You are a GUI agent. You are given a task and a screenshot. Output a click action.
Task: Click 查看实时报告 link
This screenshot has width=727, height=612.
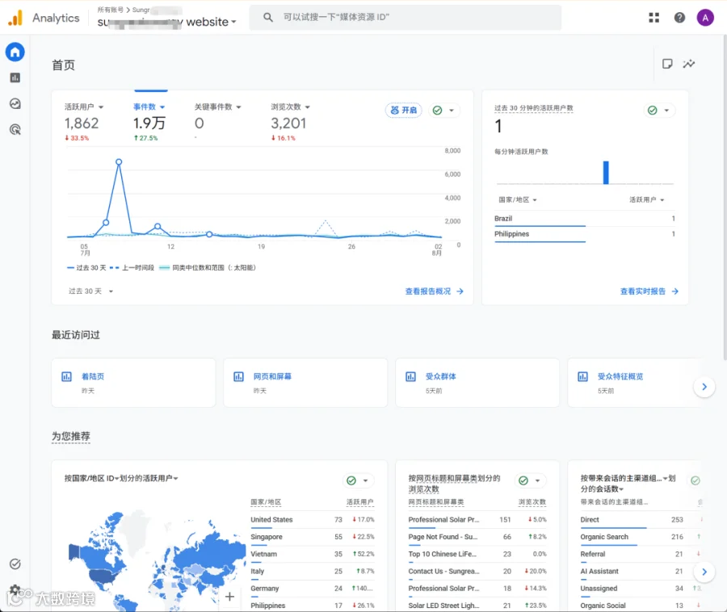tap(649, 291)
